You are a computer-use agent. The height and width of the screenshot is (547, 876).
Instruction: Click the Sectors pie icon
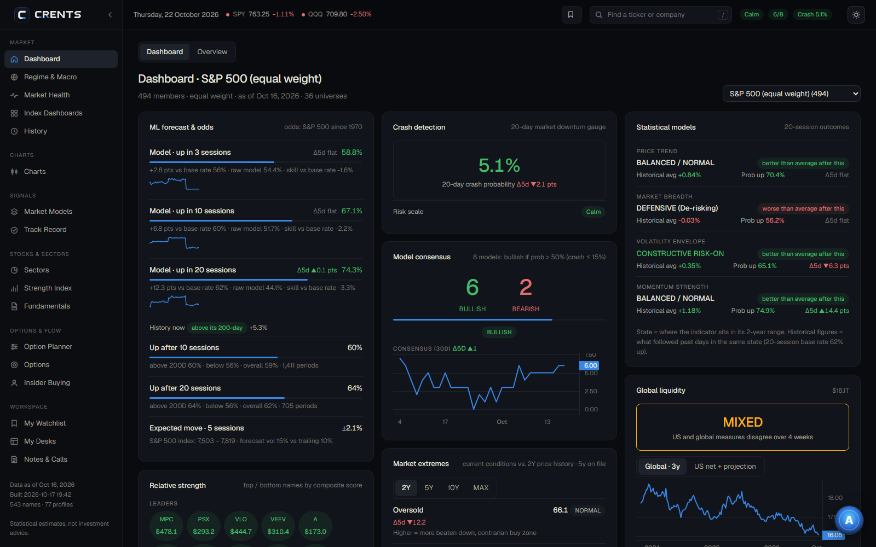pos(14,270)
